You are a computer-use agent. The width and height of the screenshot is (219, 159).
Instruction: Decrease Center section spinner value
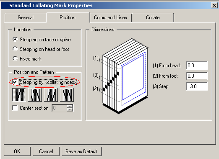(x=70, y=110)
